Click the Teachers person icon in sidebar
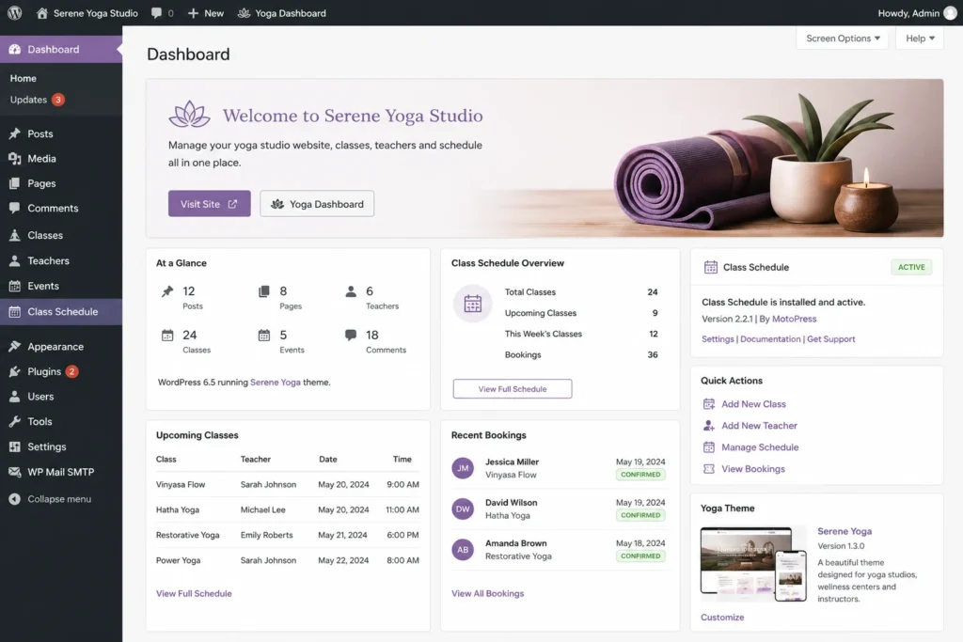The height and width of the screenshot is (642, 963). pyautogui.click(x=15, y=260)
